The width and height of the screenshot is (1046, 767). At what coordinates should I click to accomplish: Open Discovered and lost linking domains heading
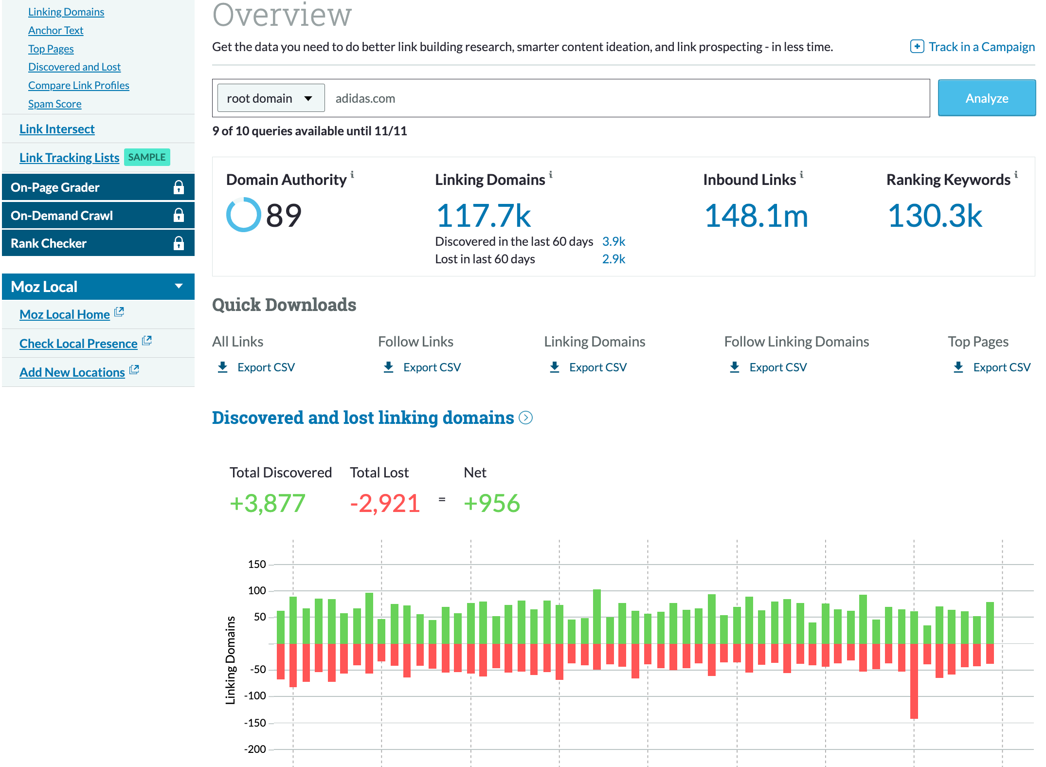tap(363, 418)
